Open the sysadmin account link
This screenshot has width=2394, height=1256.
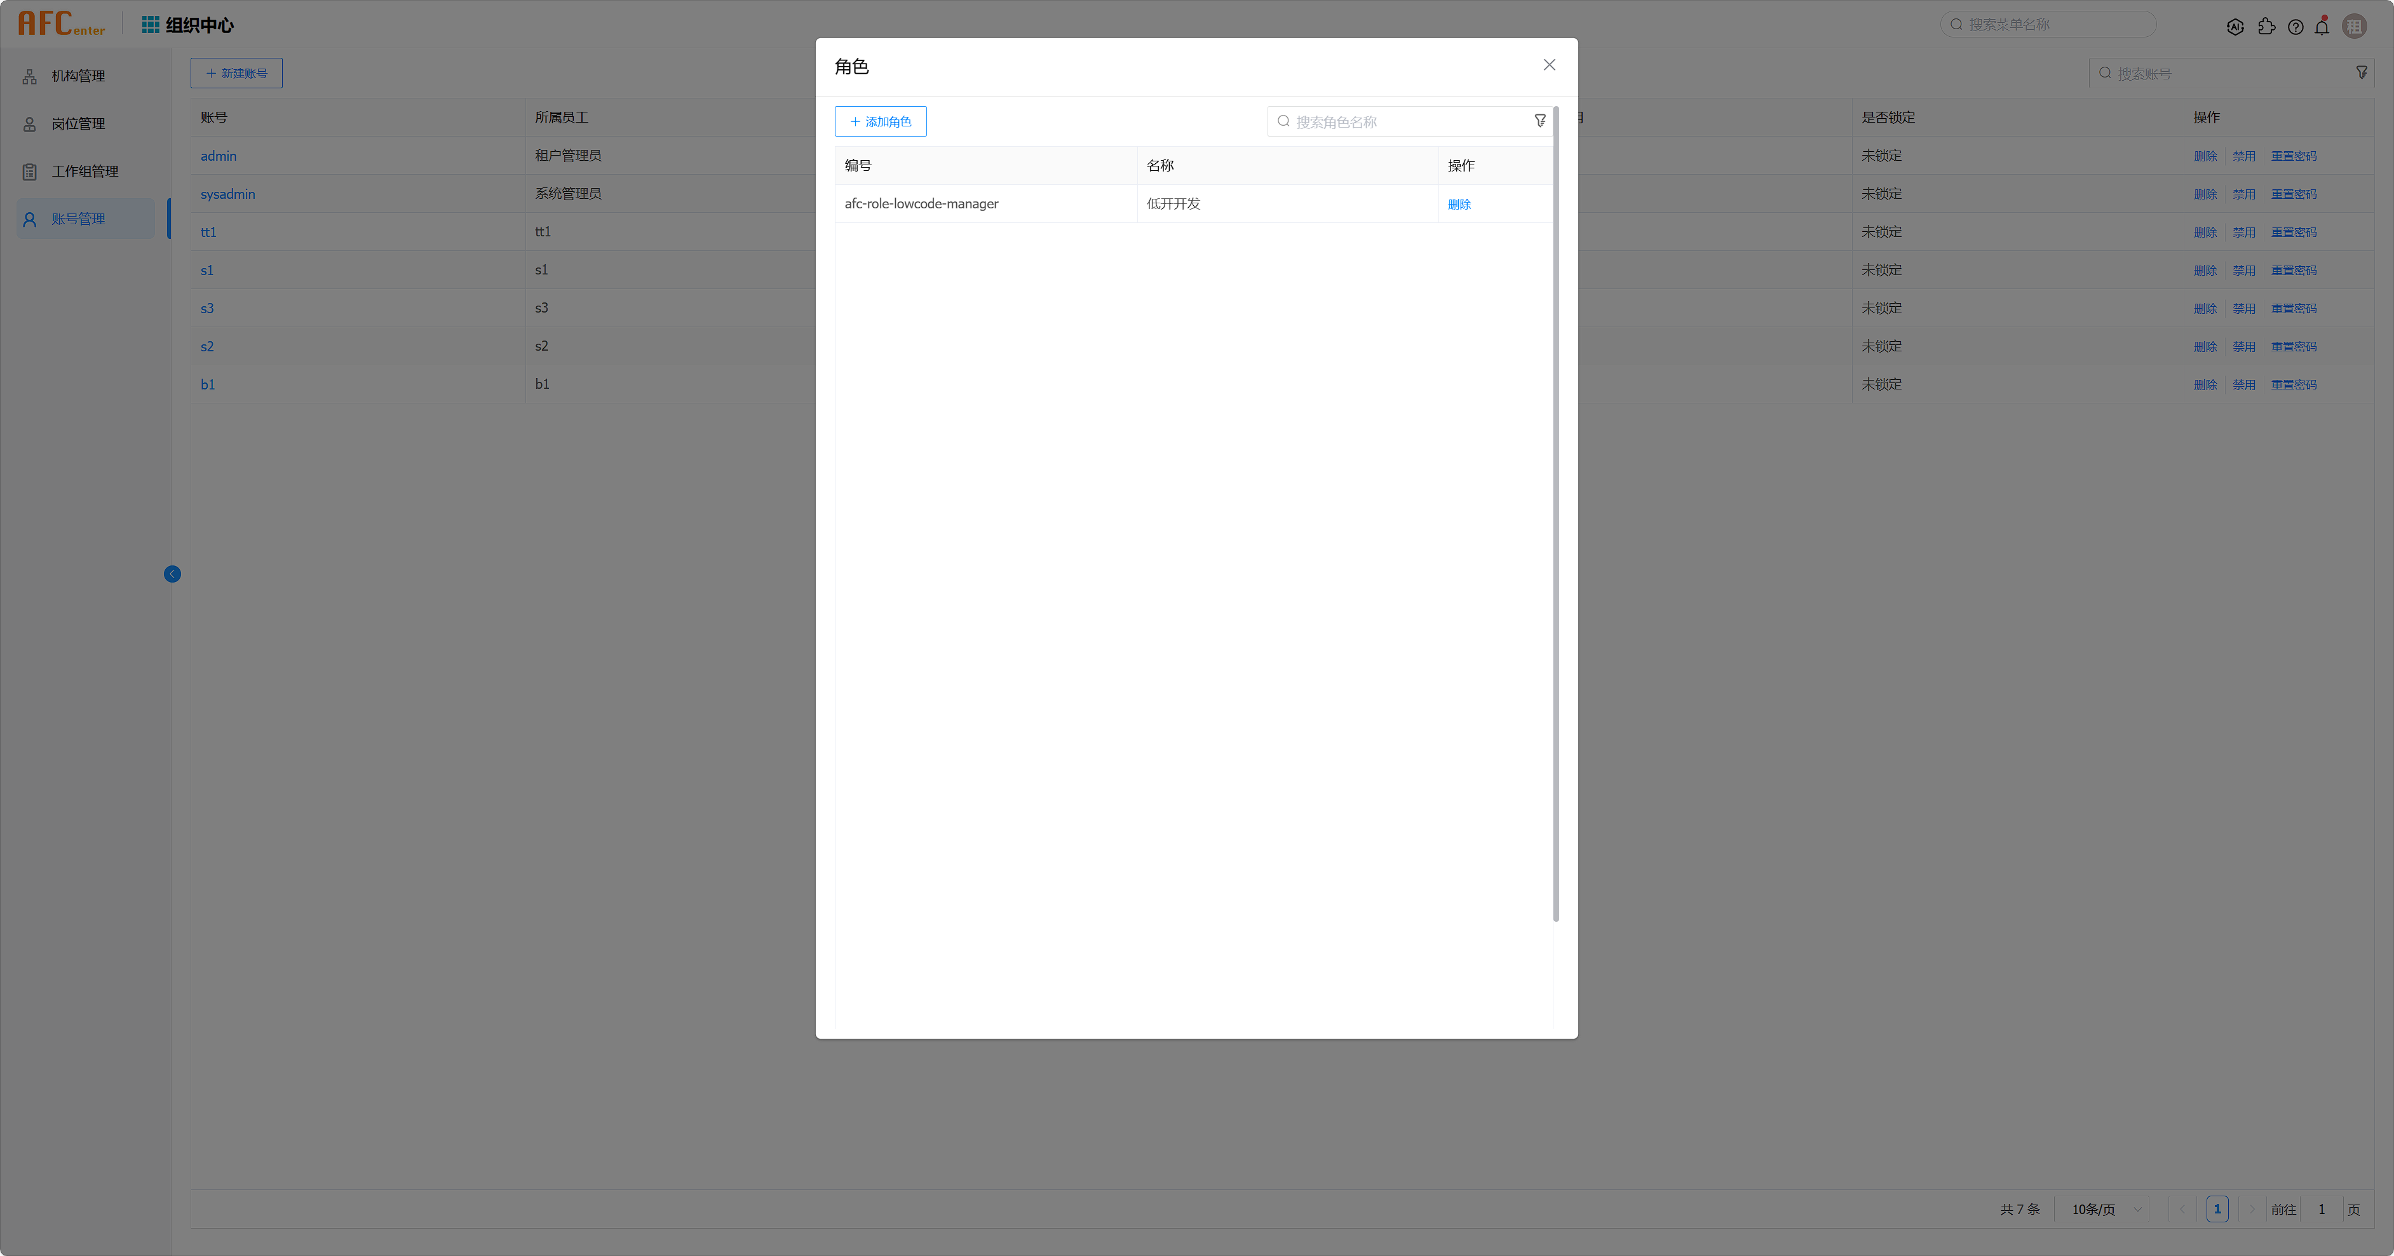(x=227, y=194)
